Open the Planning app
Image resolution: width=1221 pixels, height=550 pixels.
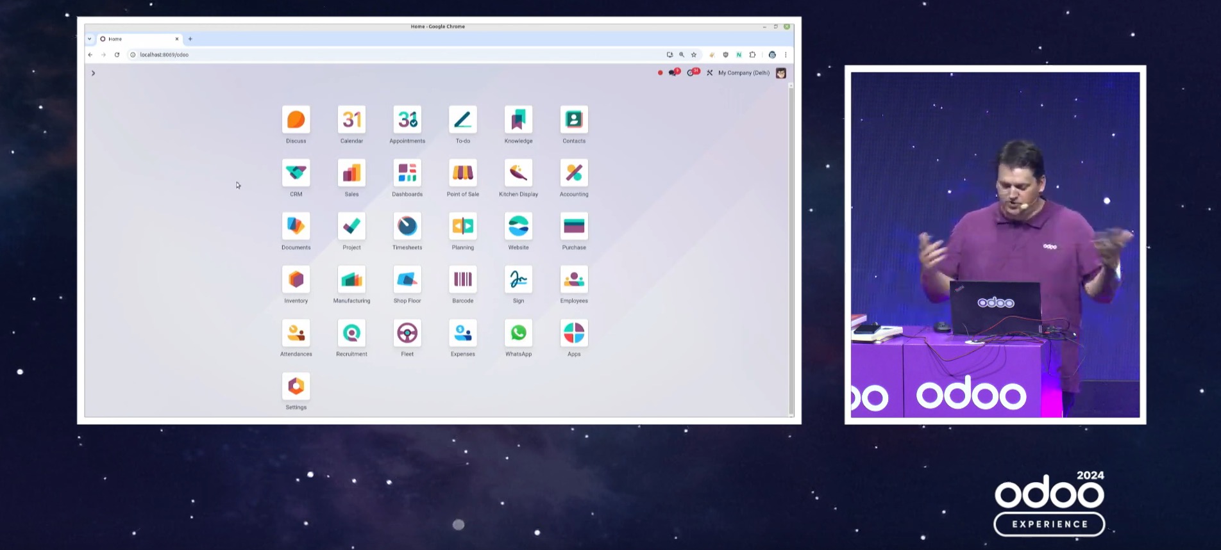pos(463,226)
